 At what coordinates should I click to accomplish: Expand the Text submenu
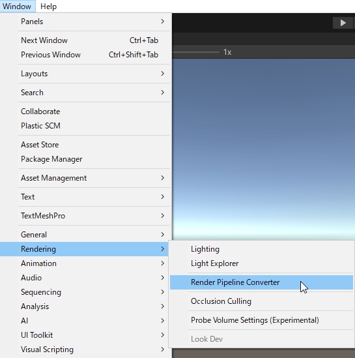[x=85, y=197]
